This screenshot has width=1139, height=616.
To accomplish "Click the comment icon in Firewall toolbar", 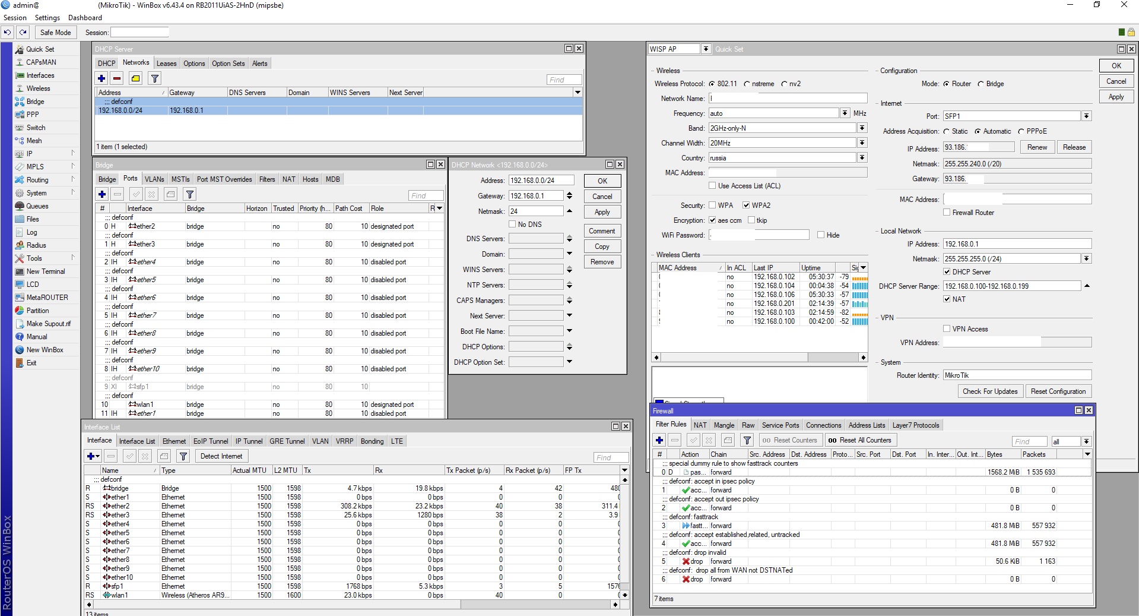I will click(x=728, y=440).
